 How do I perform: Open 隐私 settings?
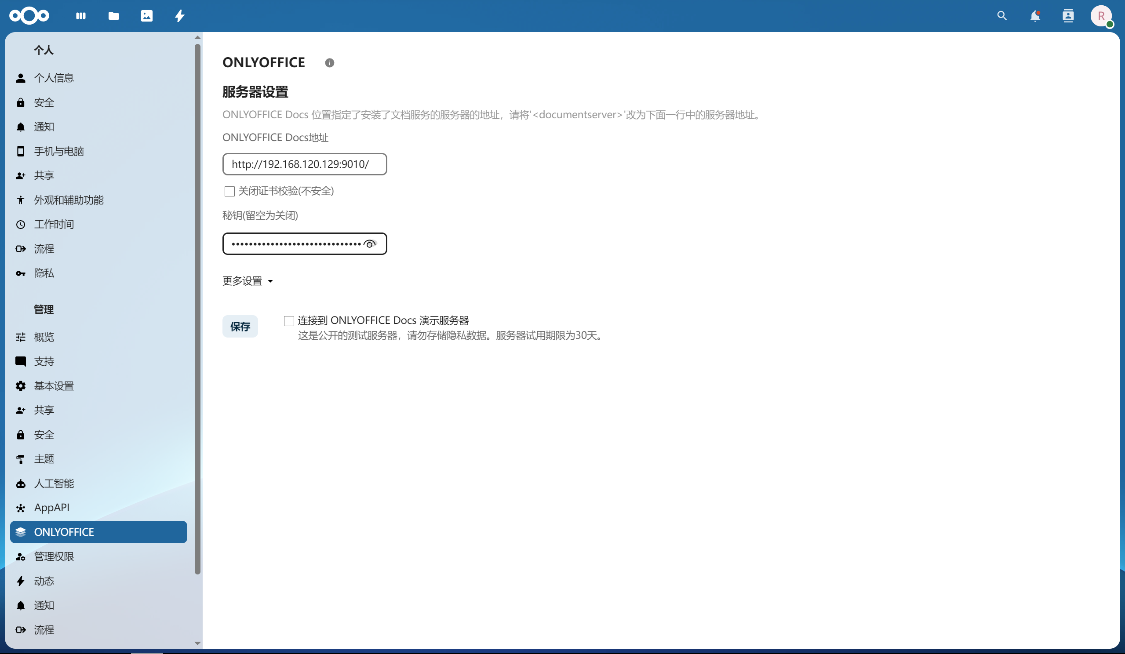tap(98, 273)
